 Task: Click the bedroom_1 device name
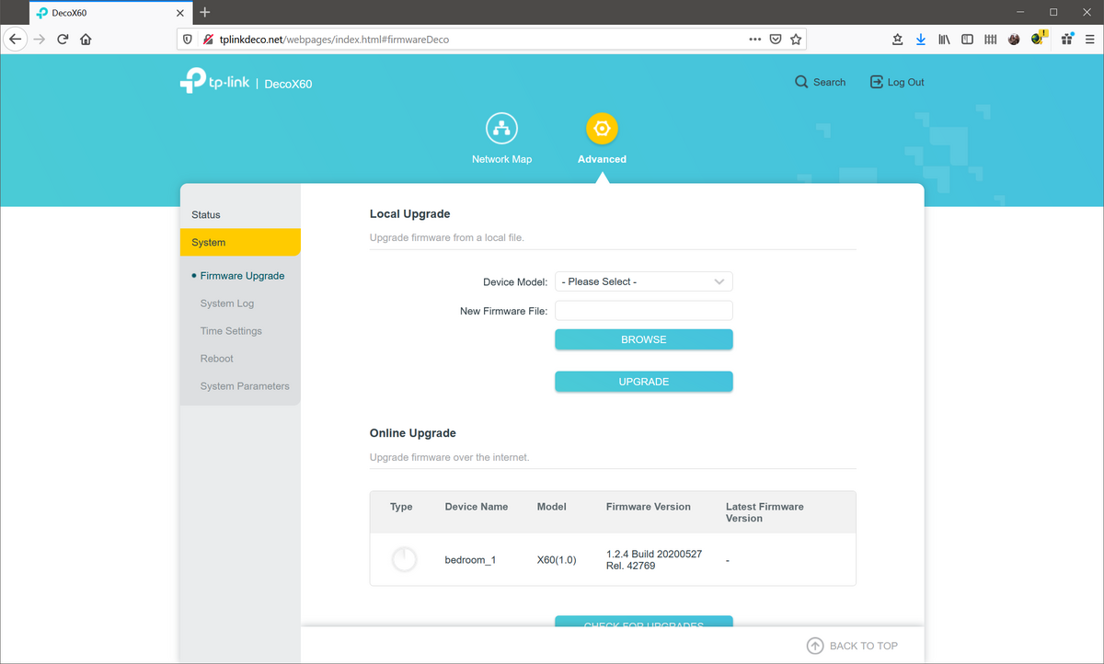tap(470, 559)
